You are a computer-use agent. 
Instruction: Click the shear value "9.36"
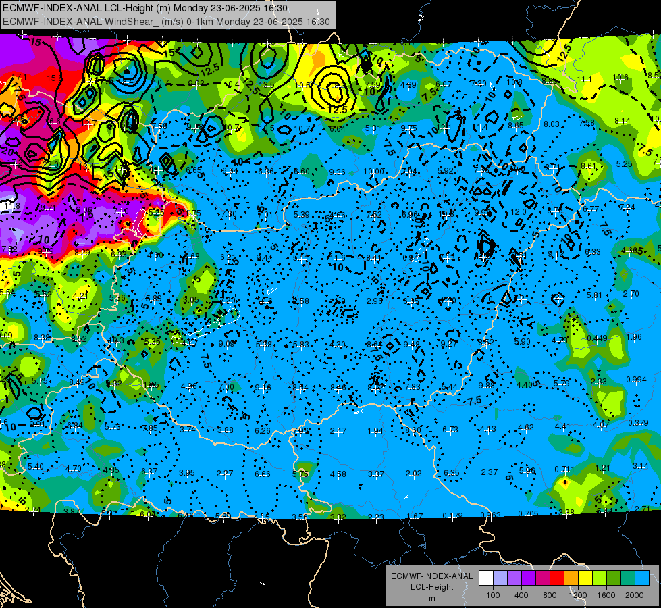pyautogui.click(x=337, y=172)
